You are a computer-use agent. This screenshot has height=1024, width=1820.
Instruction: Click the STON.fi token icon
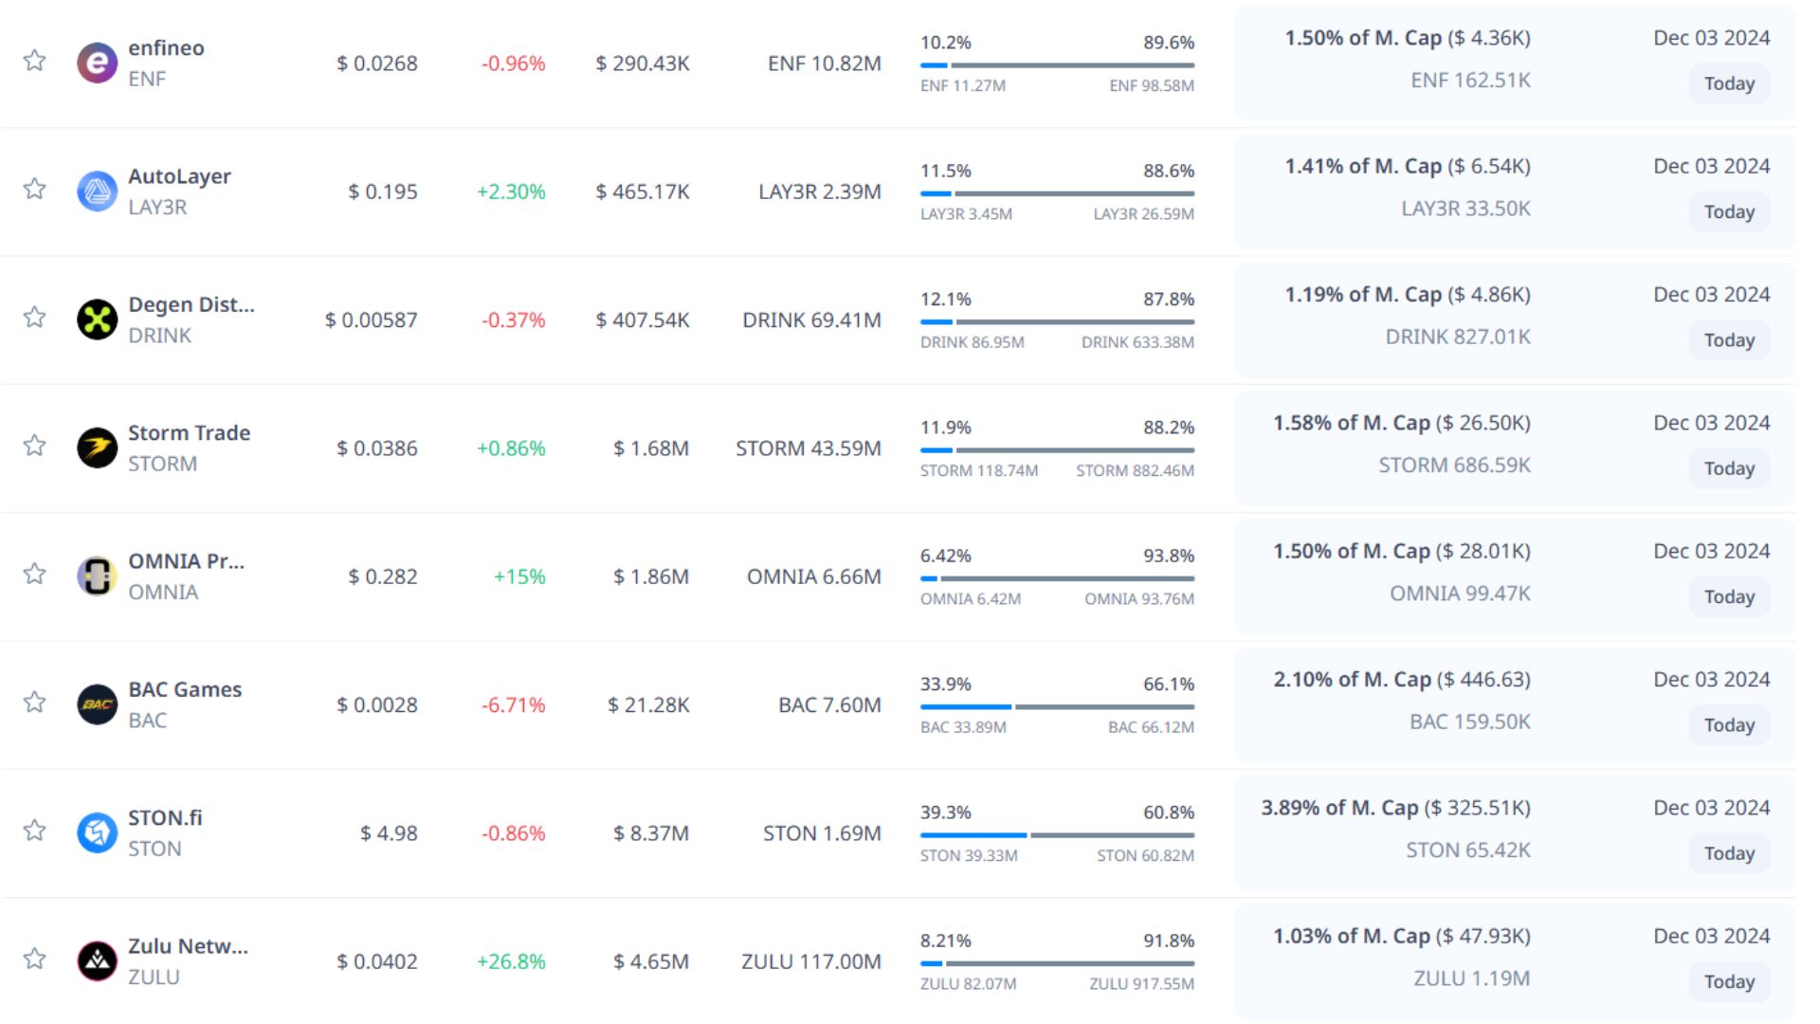97,832
